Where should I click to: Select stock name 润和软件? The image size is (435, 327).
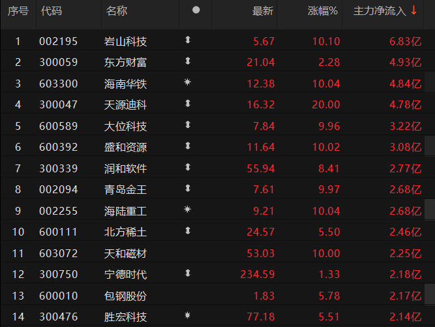(125, 168)
